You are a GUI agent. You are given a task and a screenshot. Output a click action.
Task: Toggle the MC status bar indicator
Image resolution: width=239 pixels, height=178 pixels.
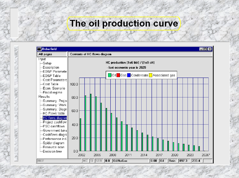point(85,161)
